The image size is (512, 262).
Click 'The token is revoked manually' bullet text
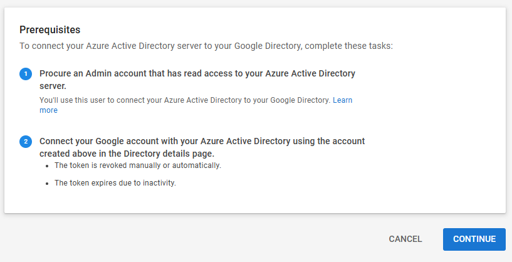coord(138,165)
